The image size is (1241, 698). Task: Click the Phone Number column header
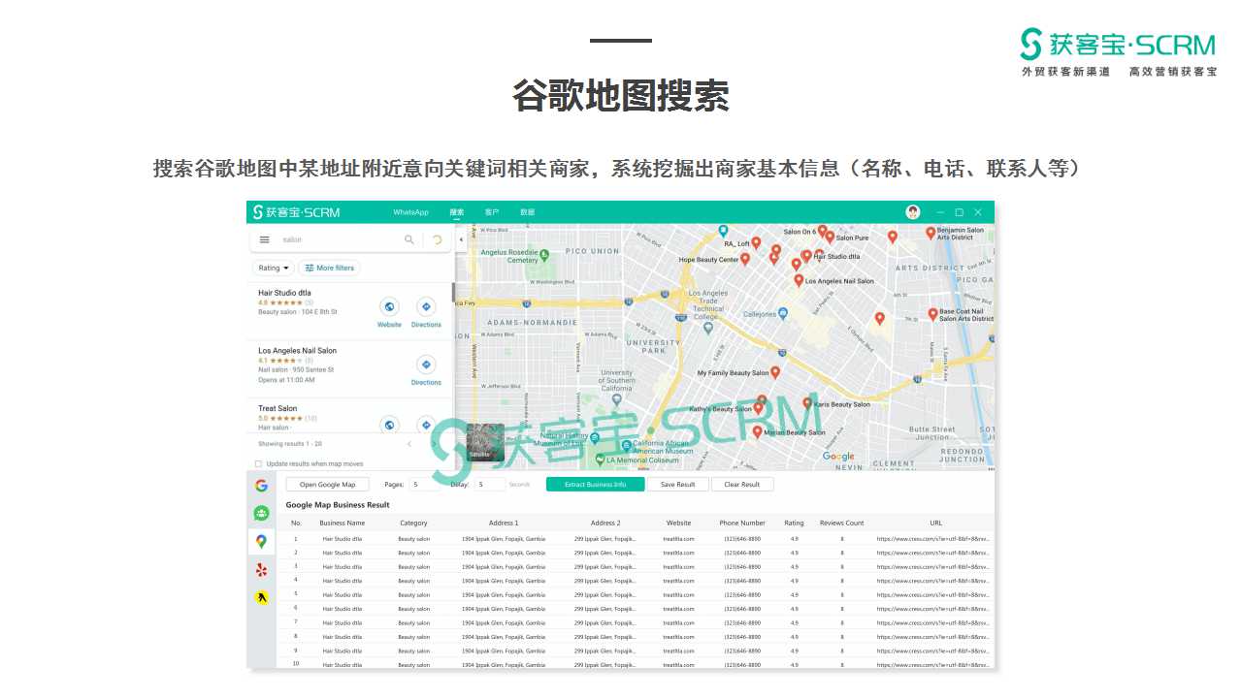coord(742,523)
